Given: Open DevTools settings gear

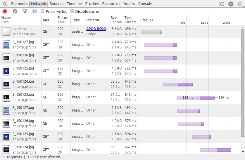Looking at the screenshot, I should click(231, 4).
